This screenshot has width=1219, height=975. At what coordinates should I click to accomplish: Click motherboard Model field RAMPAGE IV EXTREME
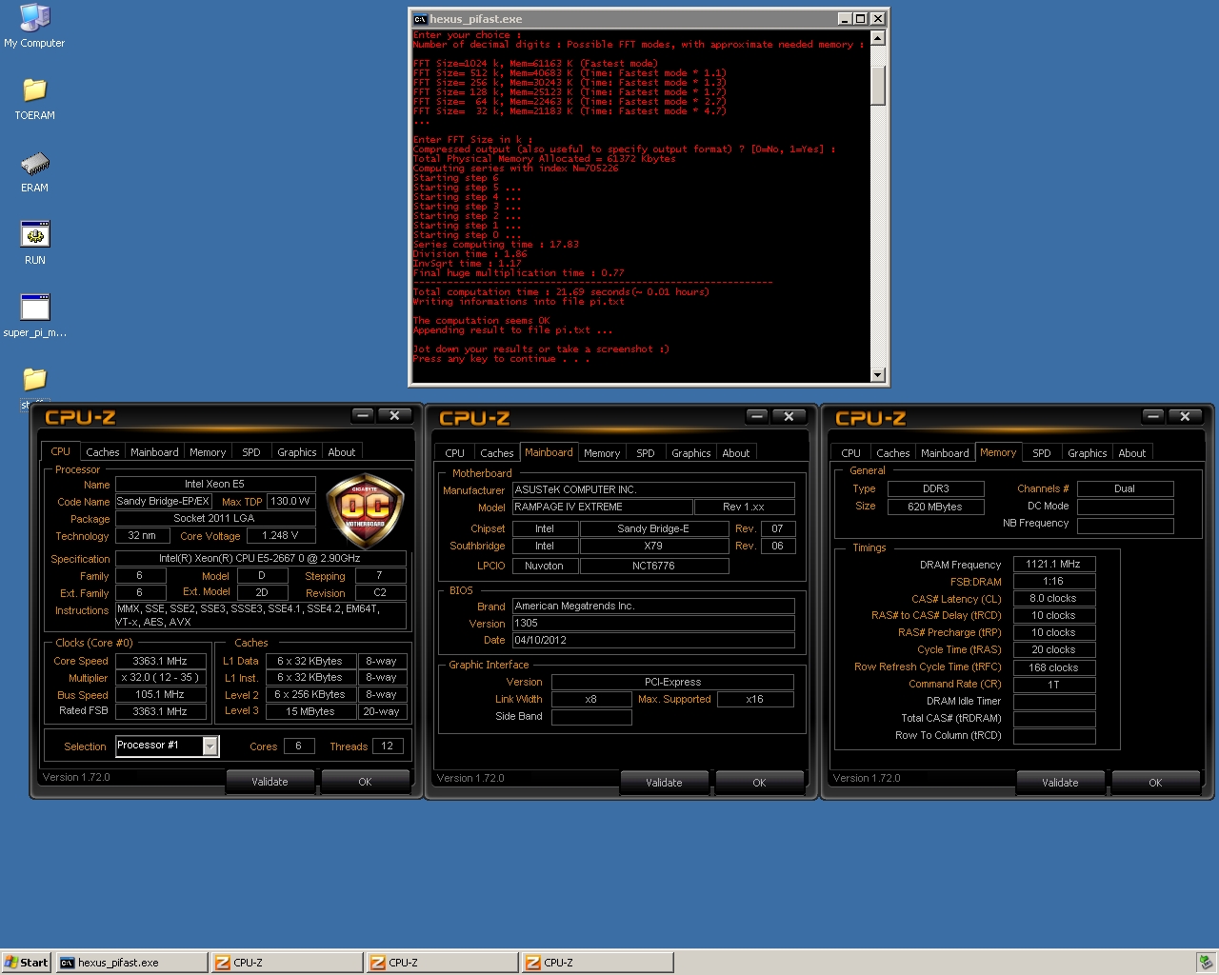603,507
